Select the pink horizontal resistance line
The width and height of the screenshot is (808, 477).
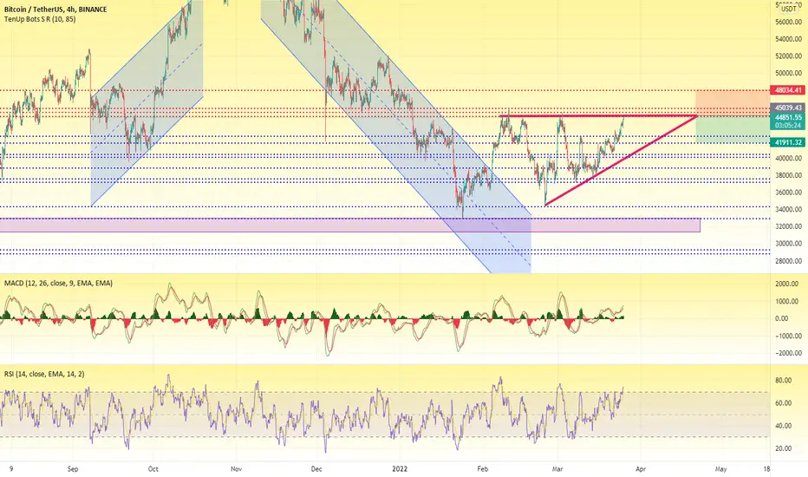pyautogui.click(x=598, y=116)
